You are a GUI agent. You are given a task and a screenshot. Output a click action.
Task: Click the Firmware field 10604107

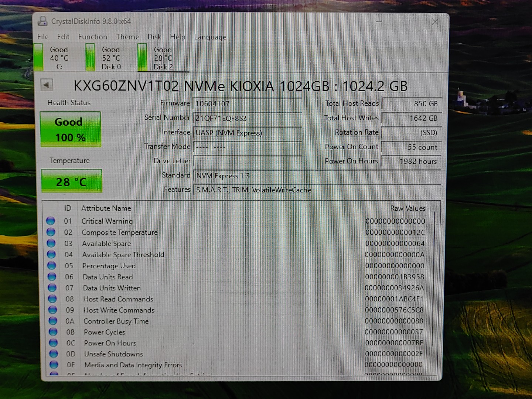[x=247, y=103]
